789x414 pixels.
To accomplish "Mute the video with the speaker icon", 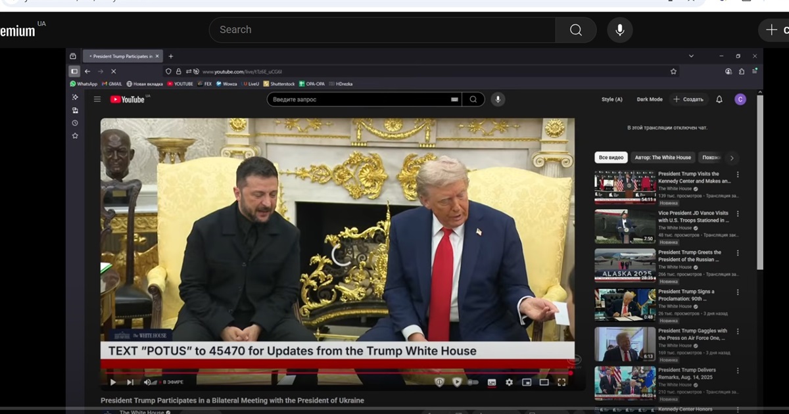I will 147,382.
